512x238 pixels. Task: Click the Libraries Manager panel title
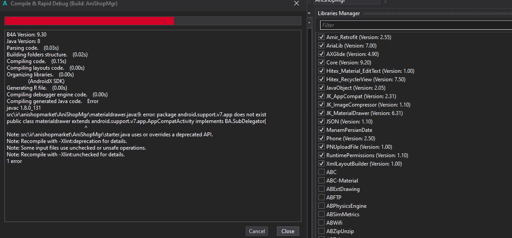(x=339, y=13)
